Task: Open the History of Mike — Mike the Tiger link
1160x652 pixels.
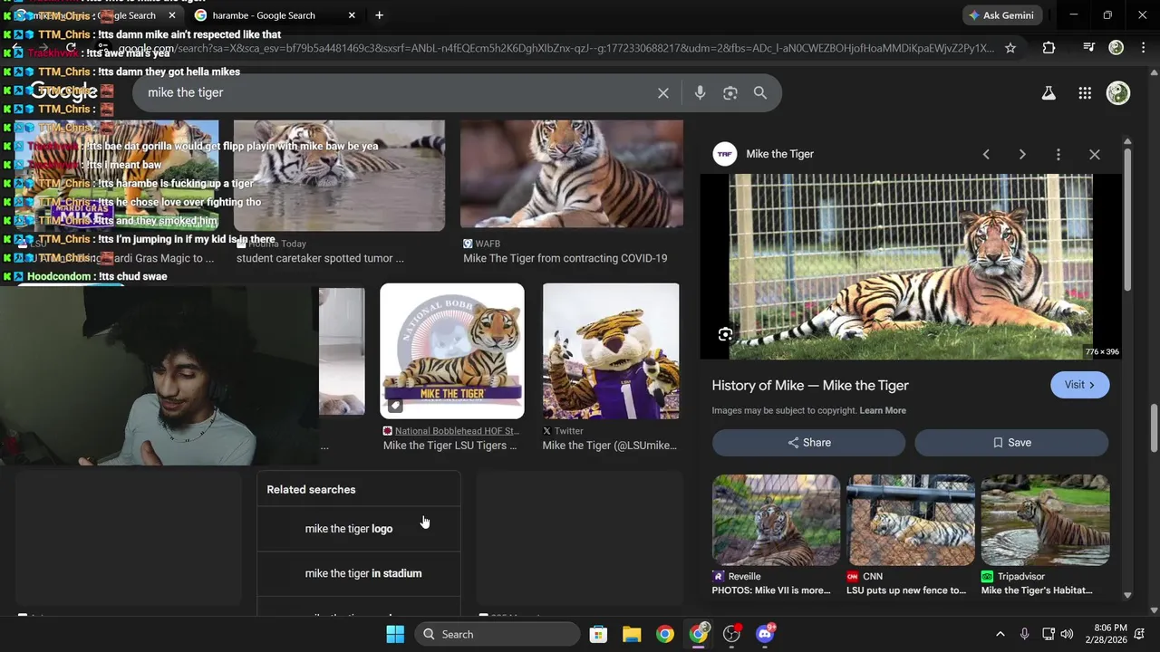Action: tap(810, 386)
